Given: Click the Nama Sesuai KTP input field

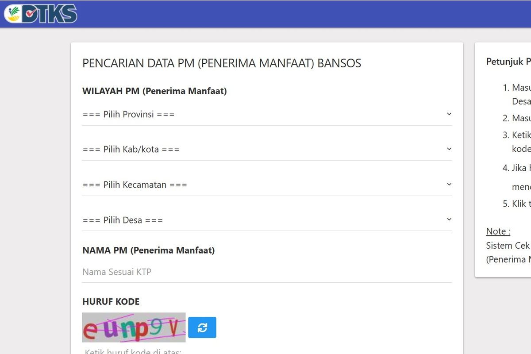Looking at the screenshot, I should (267, 272).
